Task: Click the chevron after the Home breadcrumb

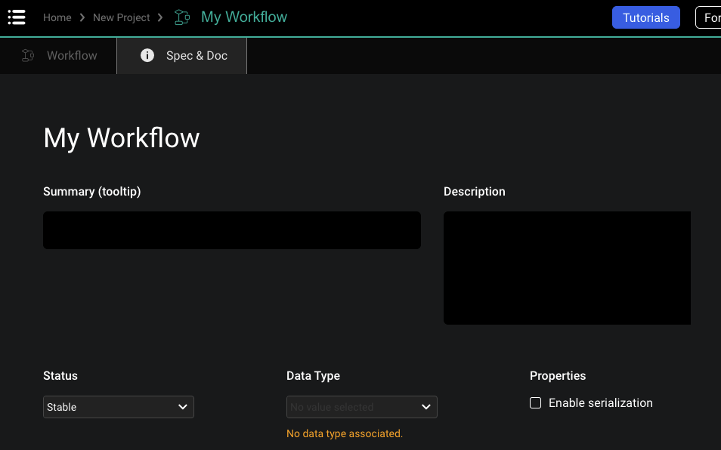Action: point(82,17)
